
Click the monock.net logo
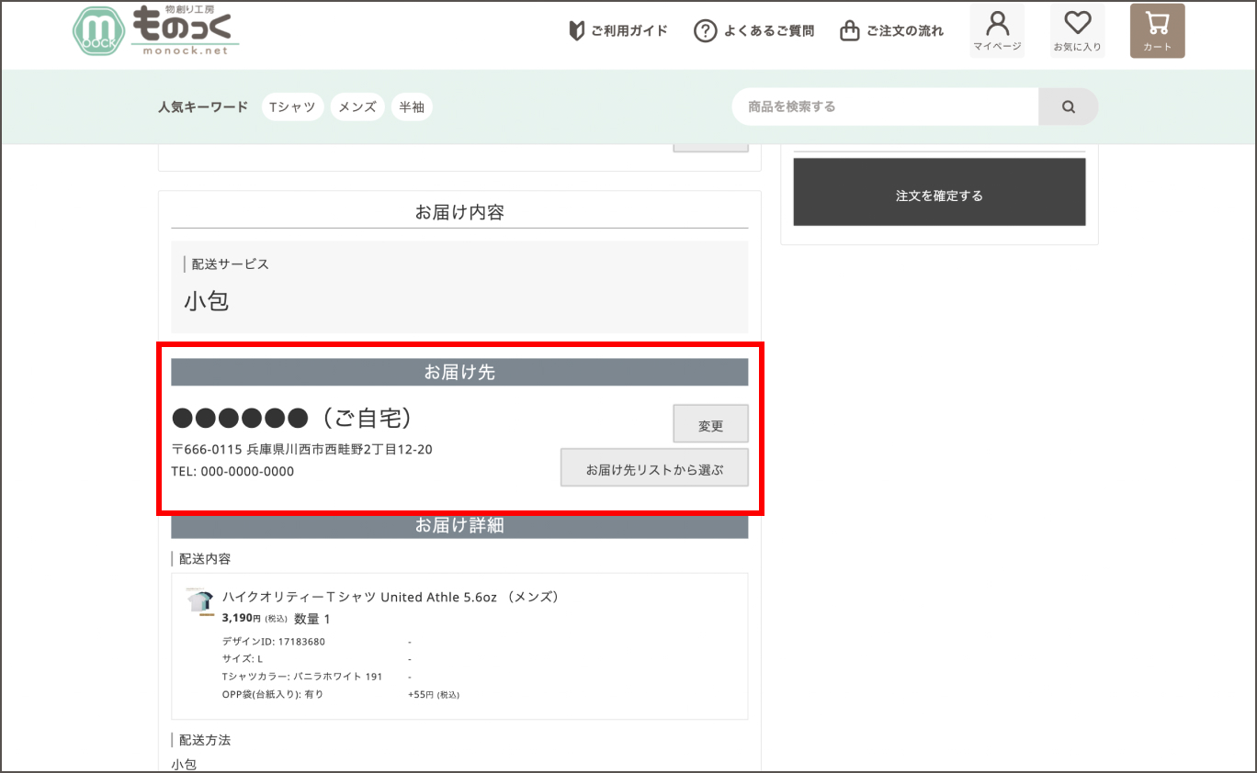155,31
